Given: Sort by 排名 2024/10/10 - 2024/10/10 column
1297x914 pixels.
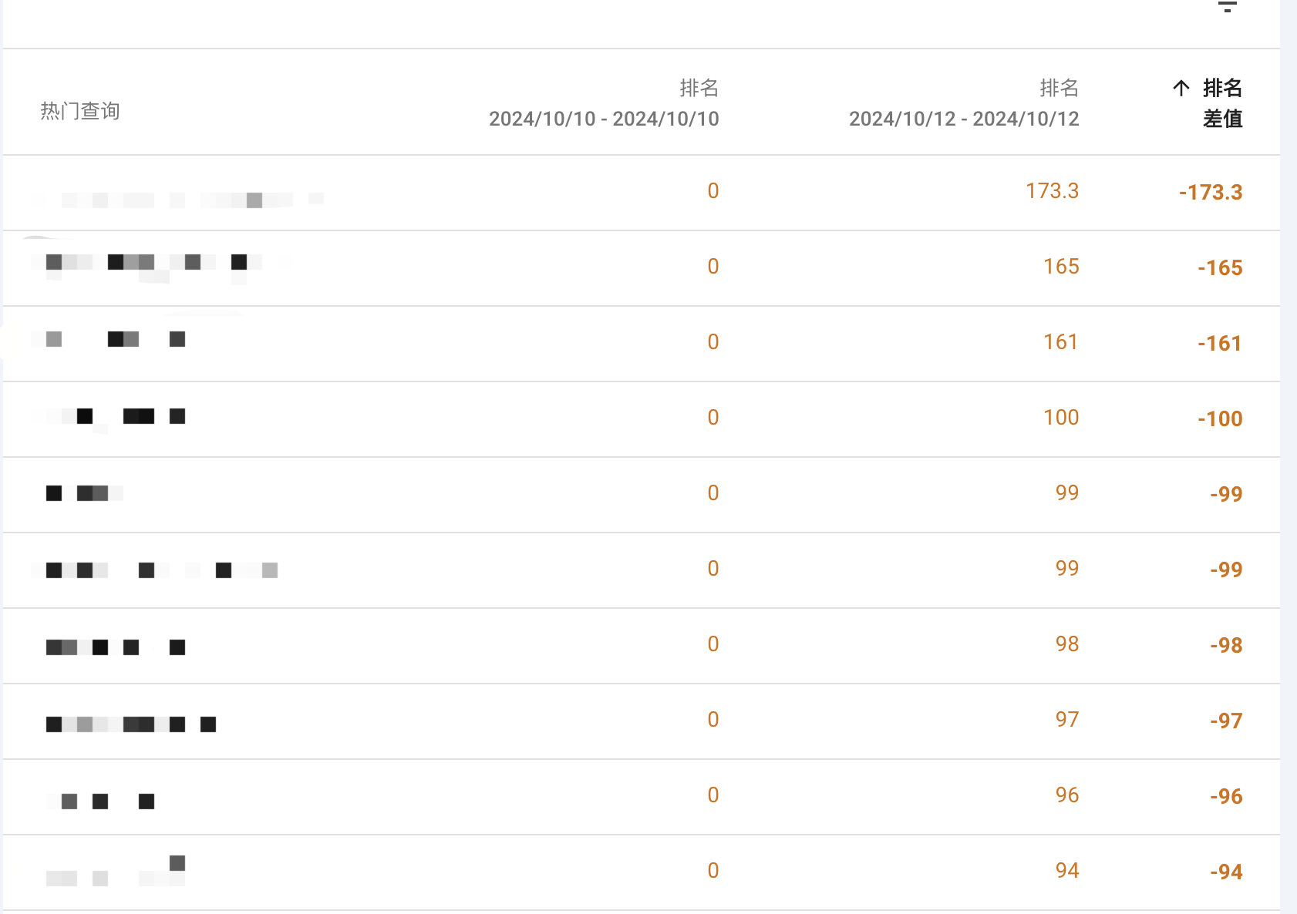Looking at the screenshot, I should tap(604, 103).
